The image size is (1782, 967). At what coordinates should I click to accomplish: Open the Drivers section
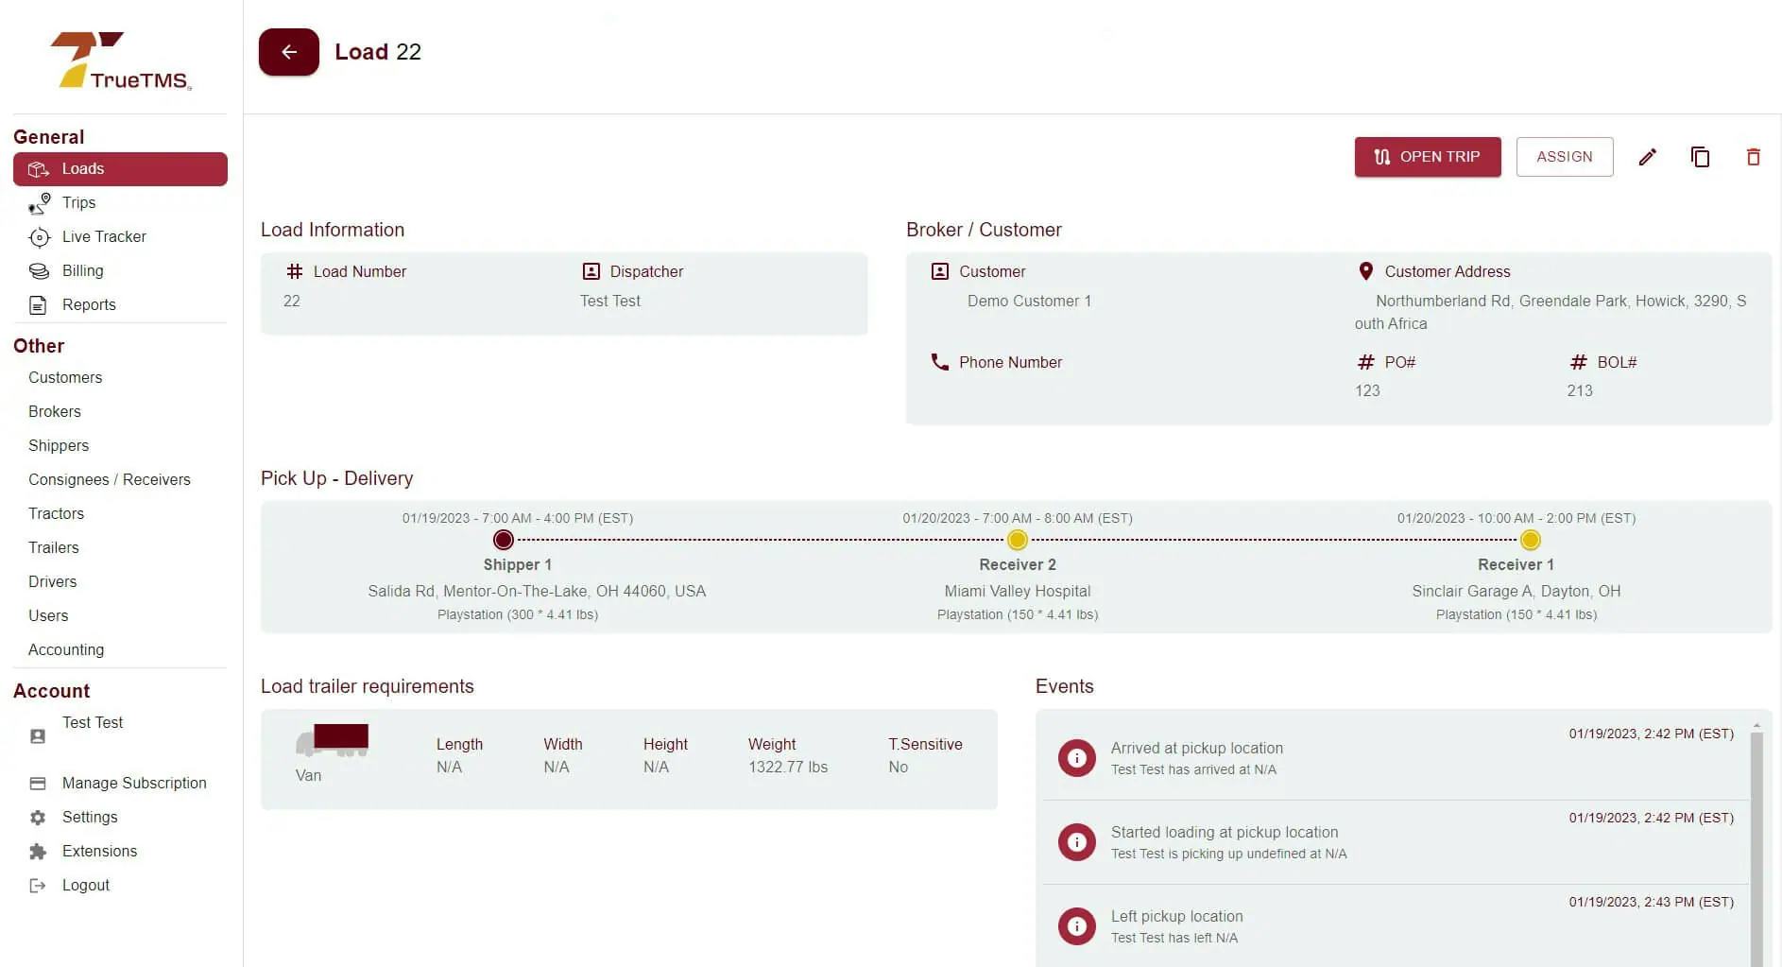pos(52,581)
